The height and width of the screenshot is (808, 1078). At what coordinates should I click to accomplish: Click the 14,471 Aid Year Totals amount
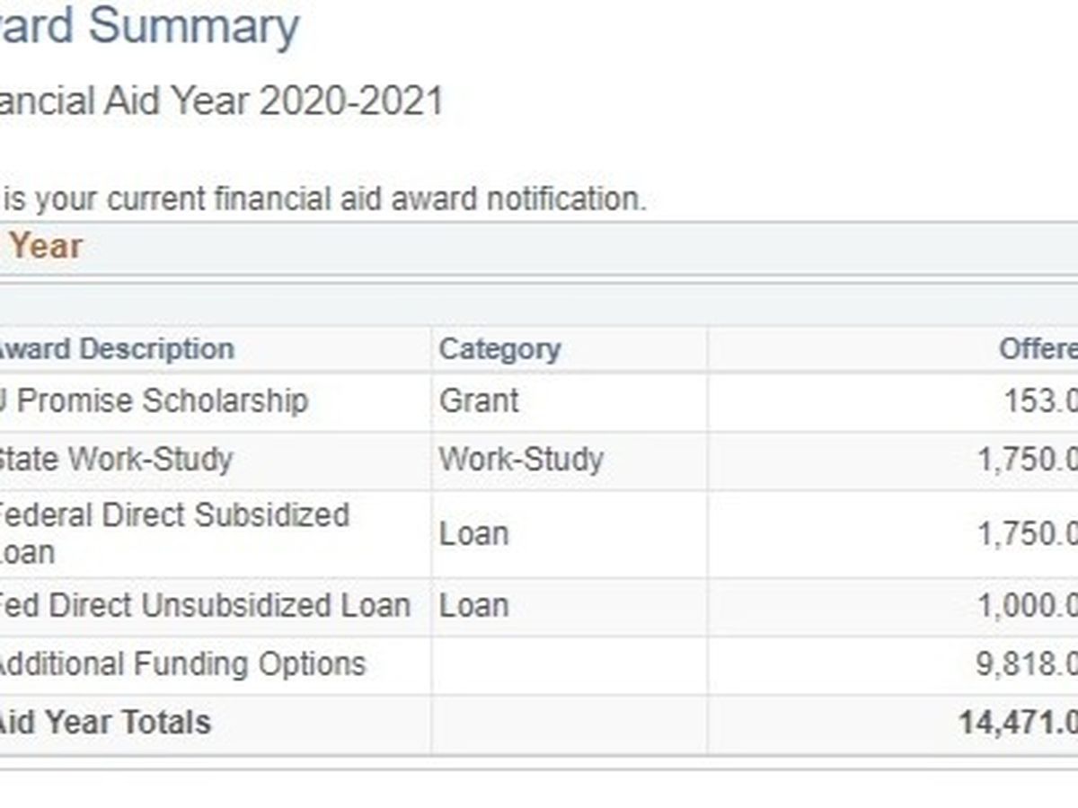(x=1018, y=722)
